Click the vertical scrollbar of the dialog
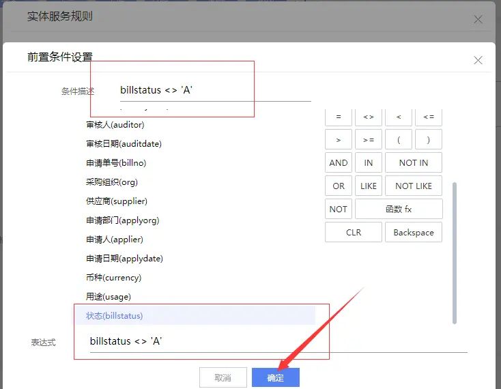This screenshot has height=389, width=501. (x=455, y=253)
